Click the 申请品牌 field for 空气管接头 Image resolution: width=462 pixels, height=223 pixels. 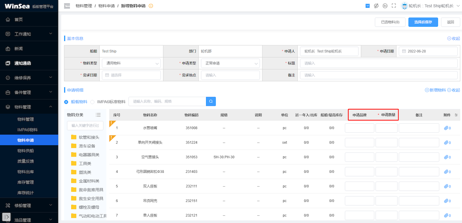359,157
